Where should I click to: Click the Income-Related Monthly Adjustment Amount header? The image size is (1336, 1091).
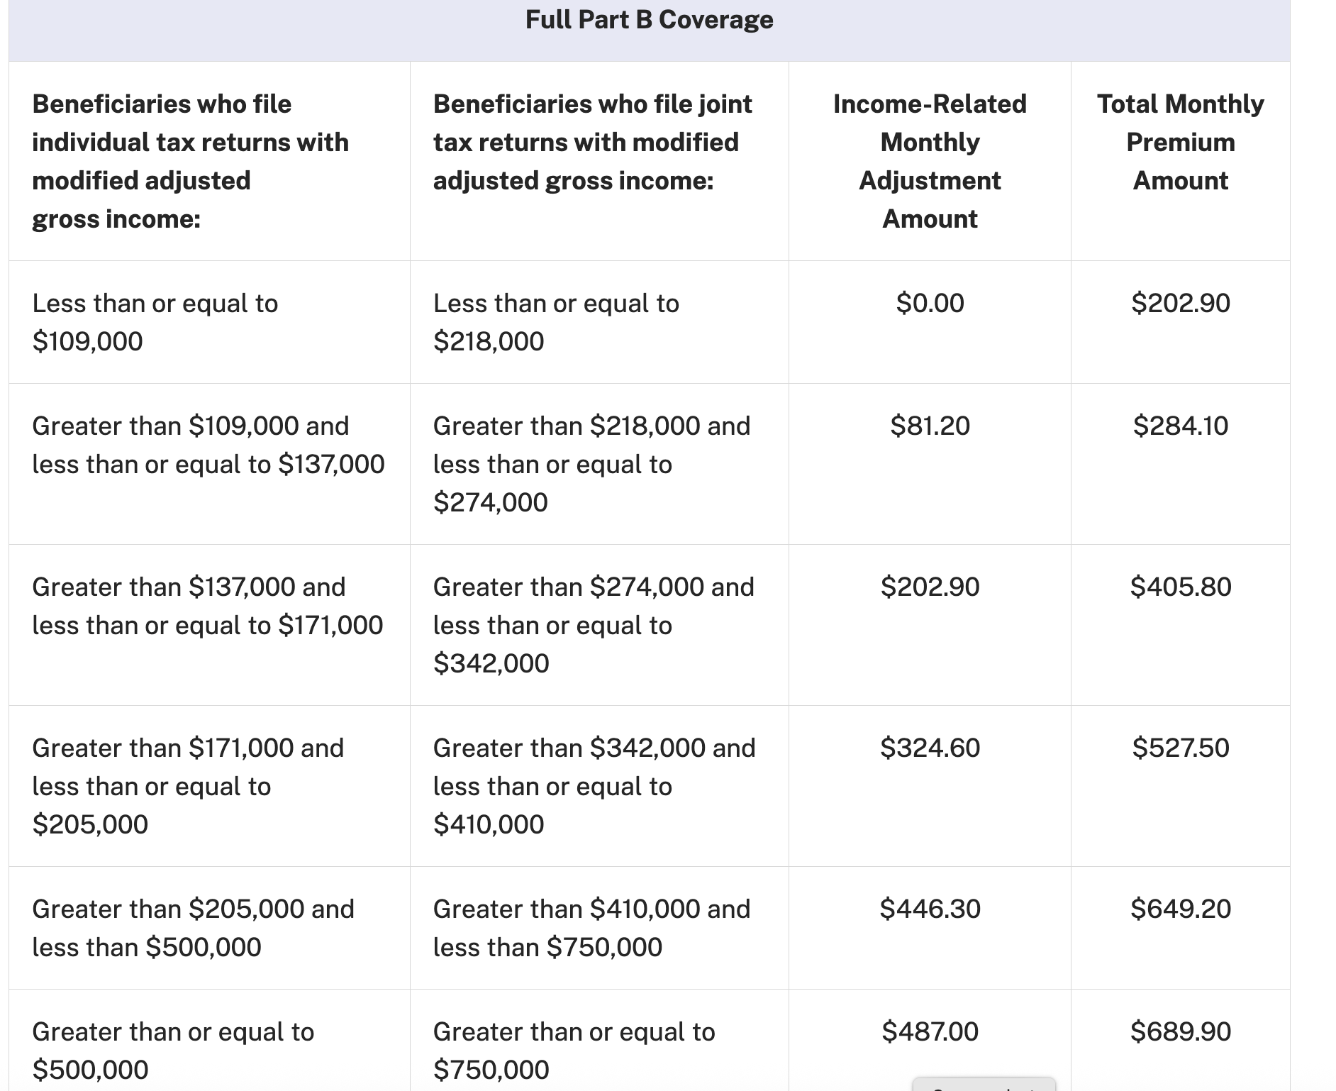pyautogui.click(x=930, y=161)
